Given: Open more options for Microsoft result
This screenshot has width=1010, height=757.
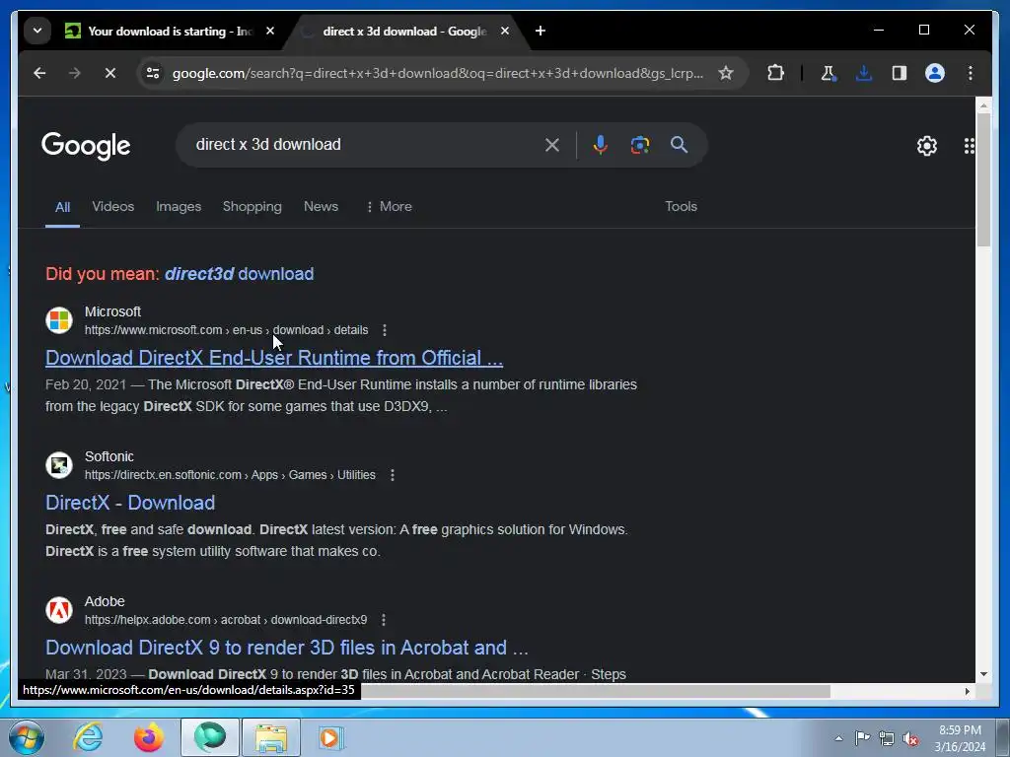Looking at the screenshot, I should 385,330.
